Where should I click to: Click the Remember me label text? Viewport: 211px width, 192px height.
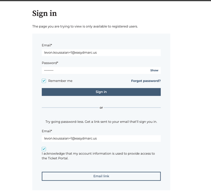(60, 81)
